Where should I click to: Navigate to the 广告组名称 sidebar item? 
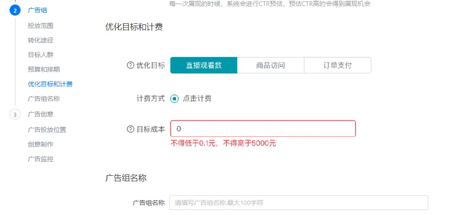pyautogui.click(x=44, y=99)
